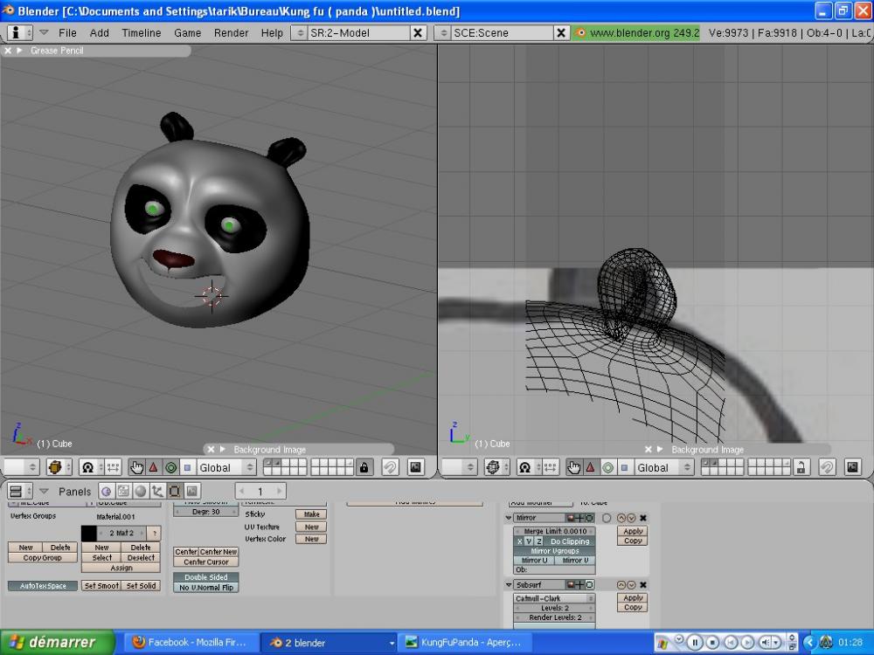Delete the SCE:Scene scene with X
The image size is (874, 655).
point(561,33)
